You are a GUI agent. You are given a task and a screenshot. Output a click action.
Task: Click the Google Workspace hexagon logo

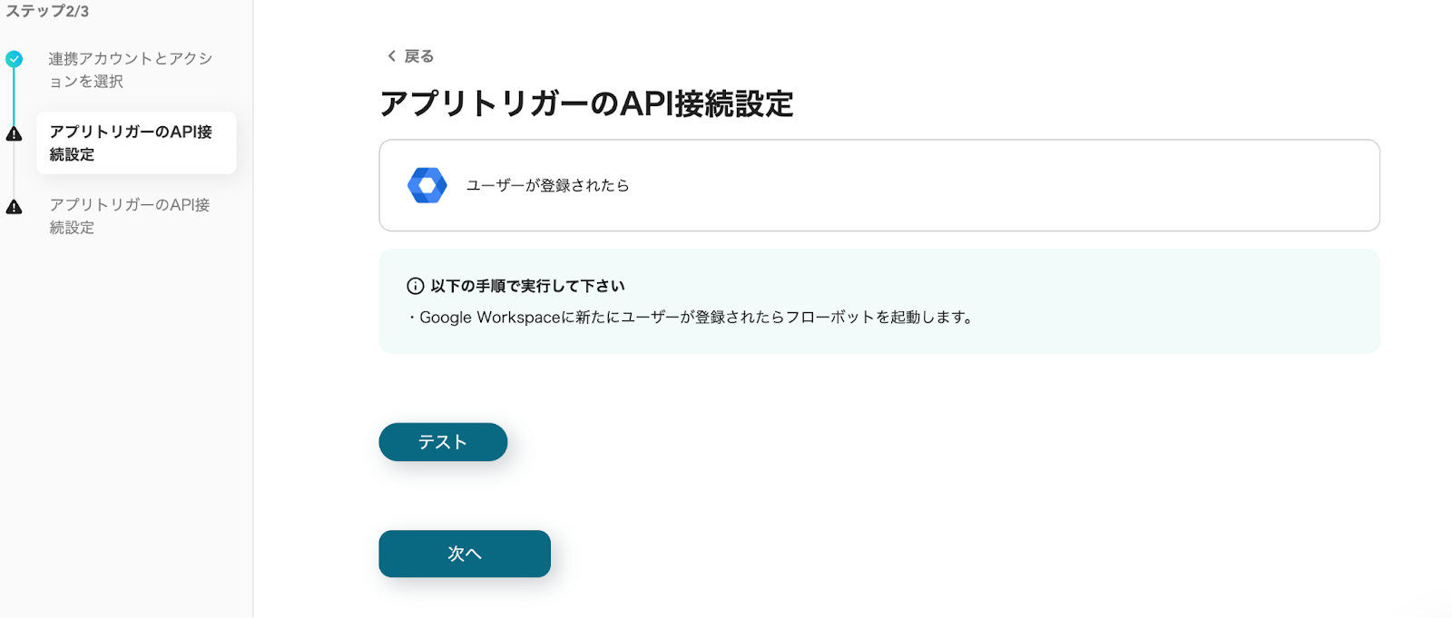[x=427, y=185]
